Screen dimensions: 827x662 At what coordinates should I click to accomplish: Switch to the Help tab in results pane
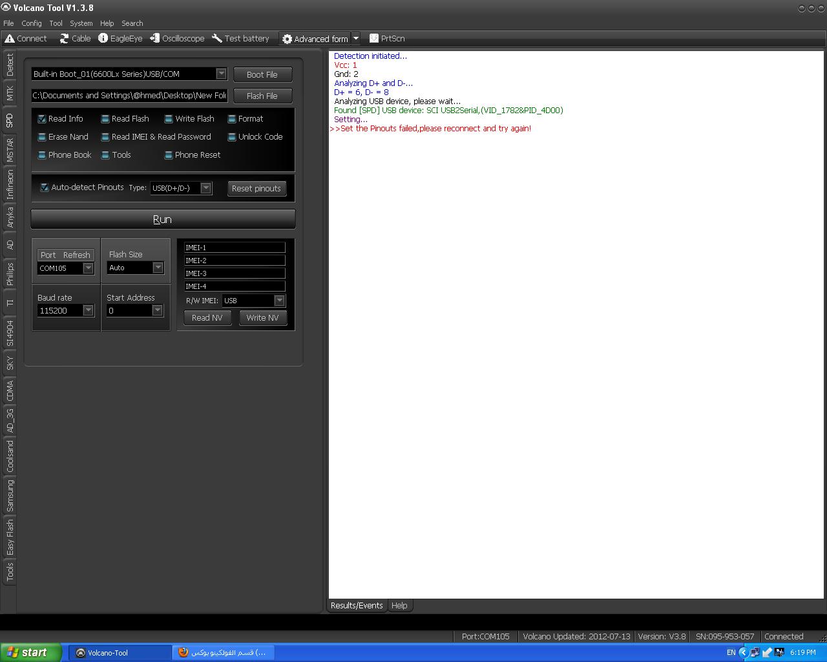(x=399, y=606)
